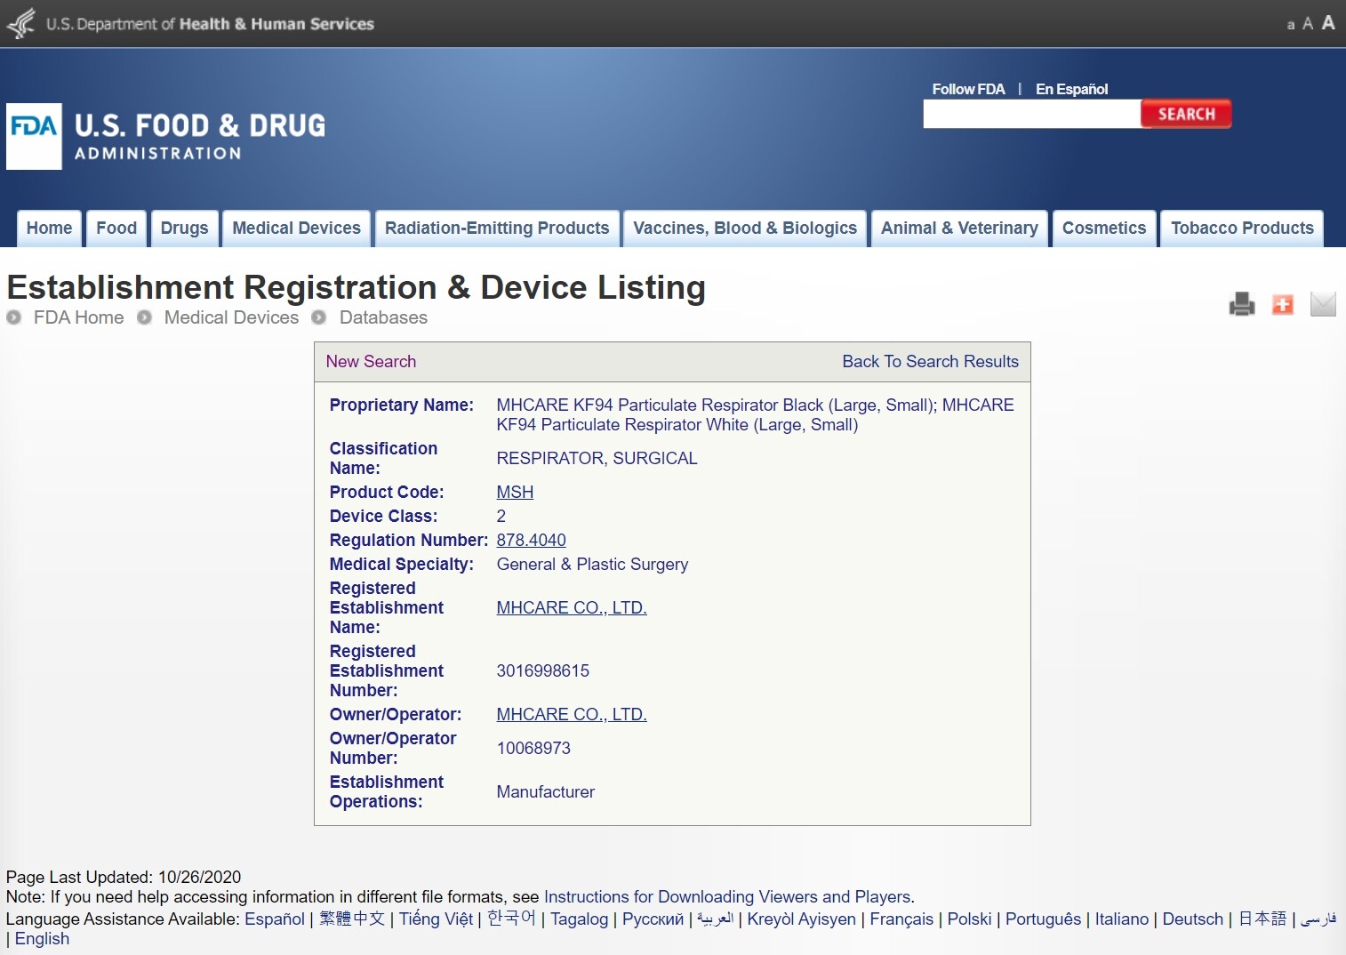1346x955 pixels.
Task: Select Kreyòl Ayisyen language link
Action: [x=802, y=919]
